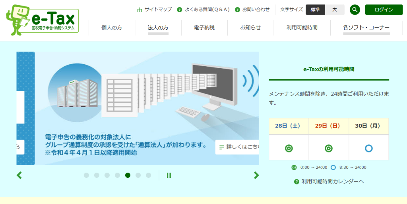The width and height of the screenshot is (407, 204).
Task: Expand 法人の方 menu
Action: pos(158,28)
